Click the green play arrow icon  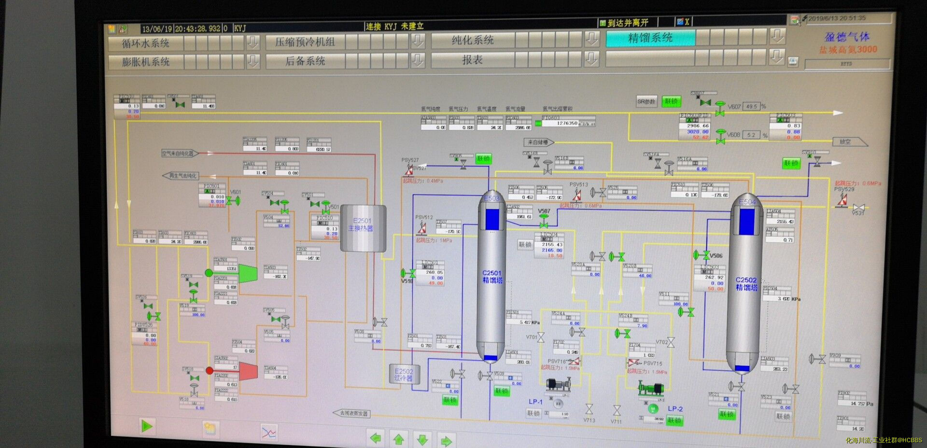click(147, 426)
